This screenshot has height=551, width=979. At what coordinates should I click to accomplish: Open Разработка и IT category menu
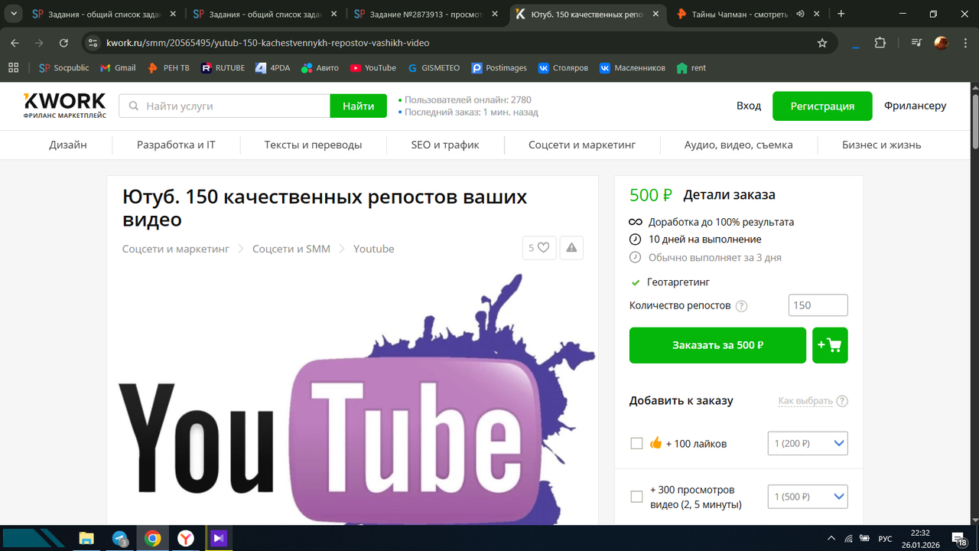tap(176, 145)
